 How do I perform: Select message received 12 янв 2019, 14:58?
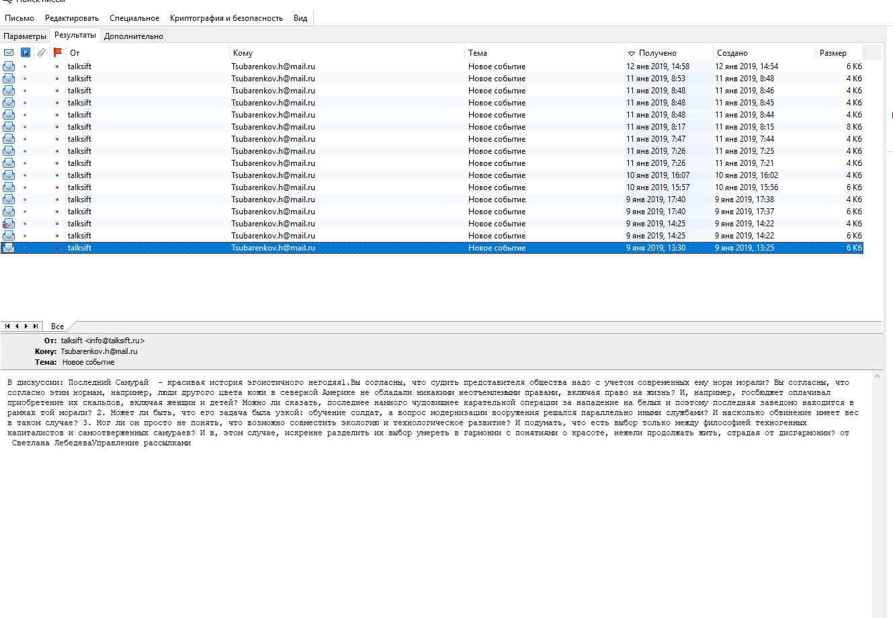(431, 67)
